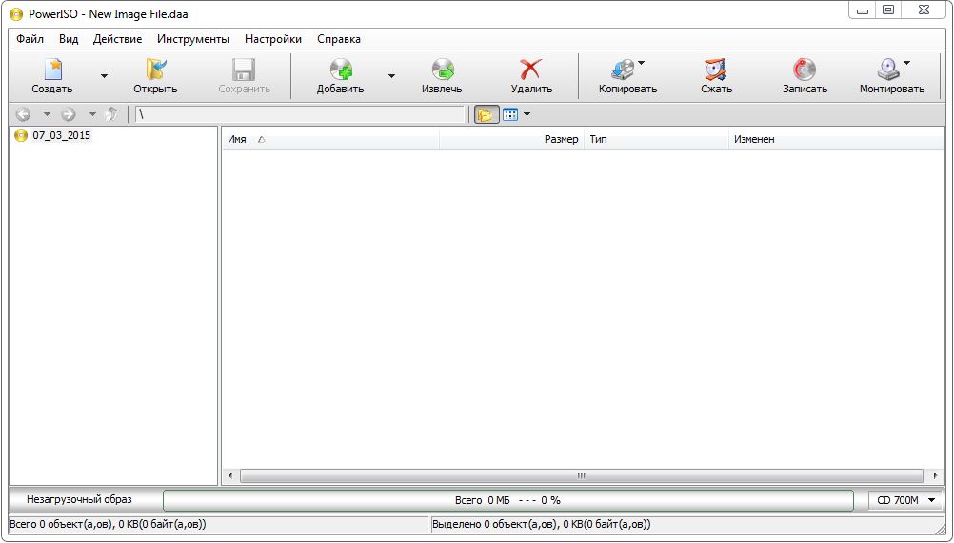Click the path input field showing backslash
The width and height of the screenshot is (954, 543).
point(299,114)
